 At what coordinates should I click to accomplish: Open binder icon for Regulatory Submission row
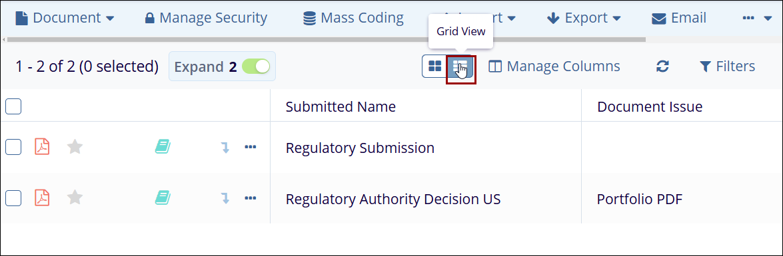point(163,146)
